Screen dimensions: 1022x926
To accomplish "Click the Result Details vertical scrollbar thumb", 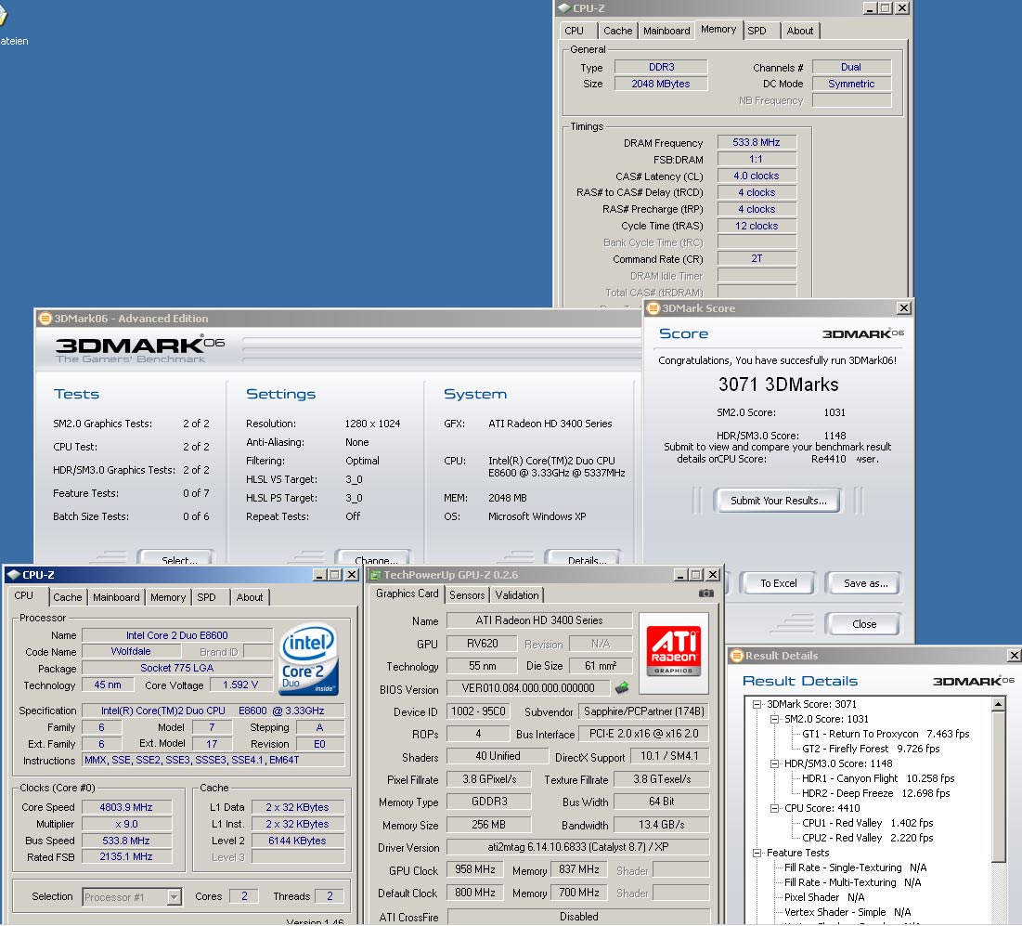I will point(999,787).
